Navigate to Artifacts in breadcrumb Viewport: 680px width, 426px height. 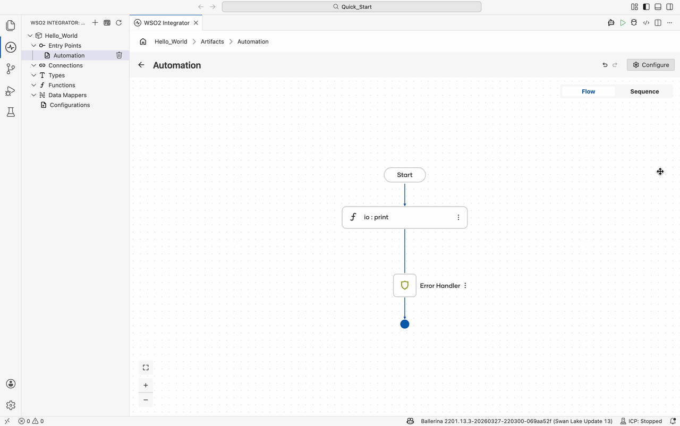click(212, 41)
